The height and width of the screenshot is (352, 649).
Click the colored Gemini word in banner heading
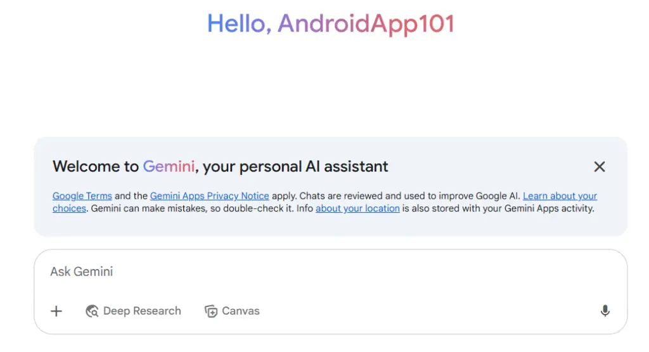[x=169, y=167]
